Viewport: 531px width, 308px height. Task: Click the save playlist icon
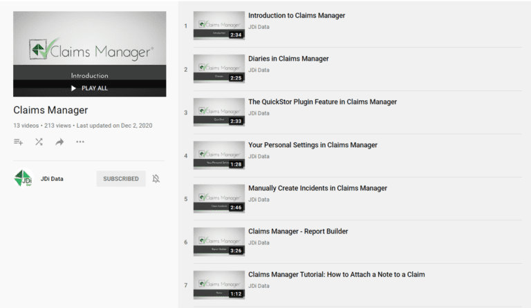click(18, 142)
